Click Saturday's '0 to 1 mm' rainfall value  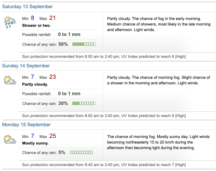[69, 34]
